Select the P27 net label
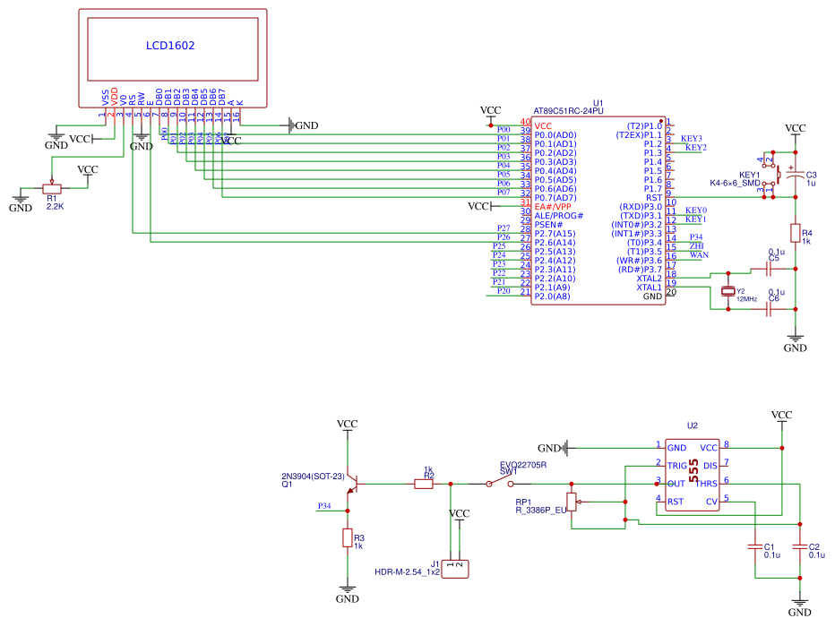 (504, 228)
